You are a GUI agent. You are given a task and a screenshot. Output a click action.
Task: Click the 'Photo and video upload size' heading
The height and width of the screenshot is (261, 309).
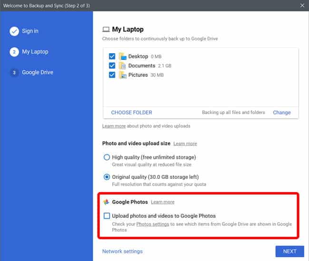[x=136, y=143]
